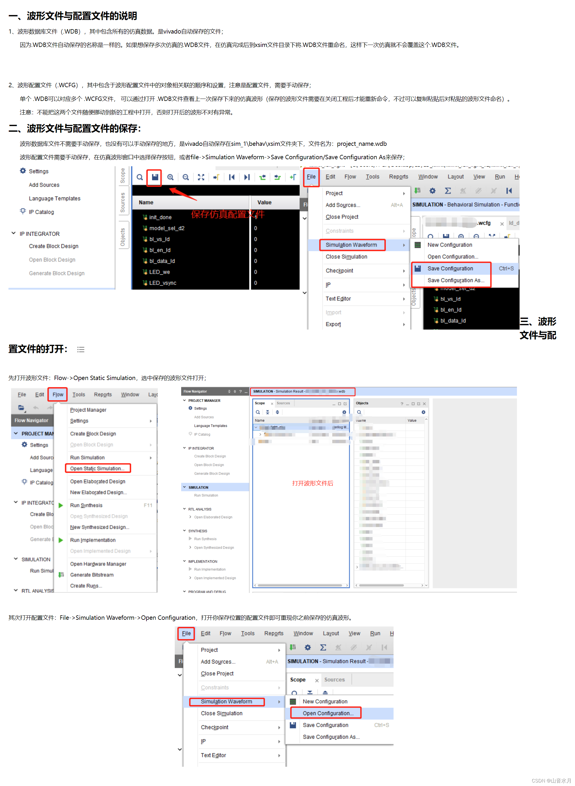The width and height of the screenshot is (575, 786).
Task: Click the Scope panel Expand All icon
Action: click(x=277, y=412)
